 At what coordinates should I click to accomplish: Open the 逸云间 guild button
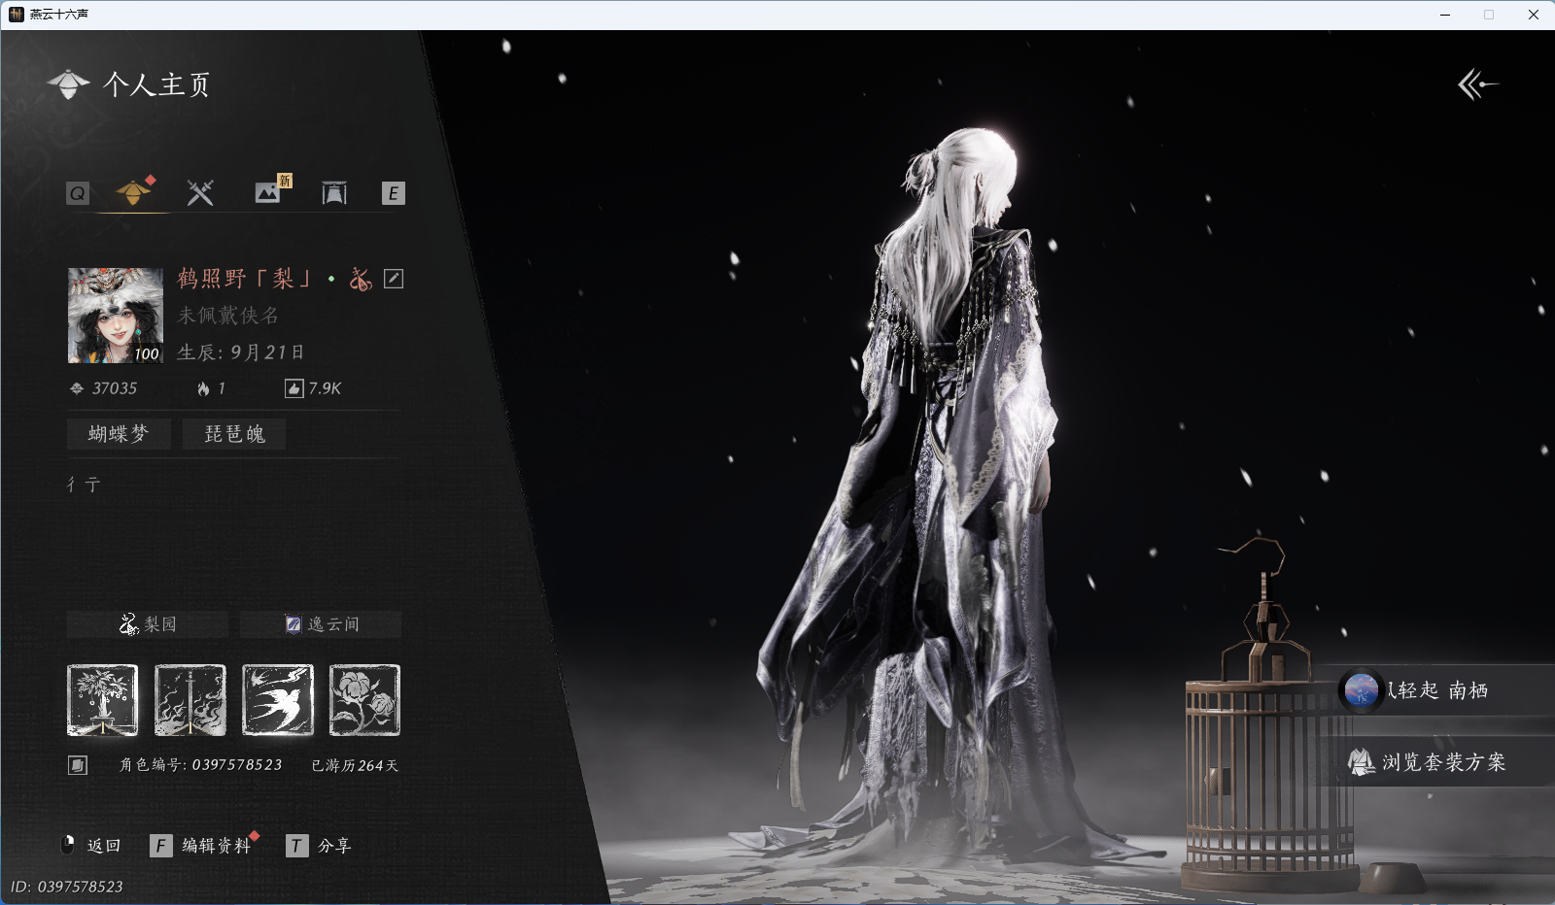(321, 624)
